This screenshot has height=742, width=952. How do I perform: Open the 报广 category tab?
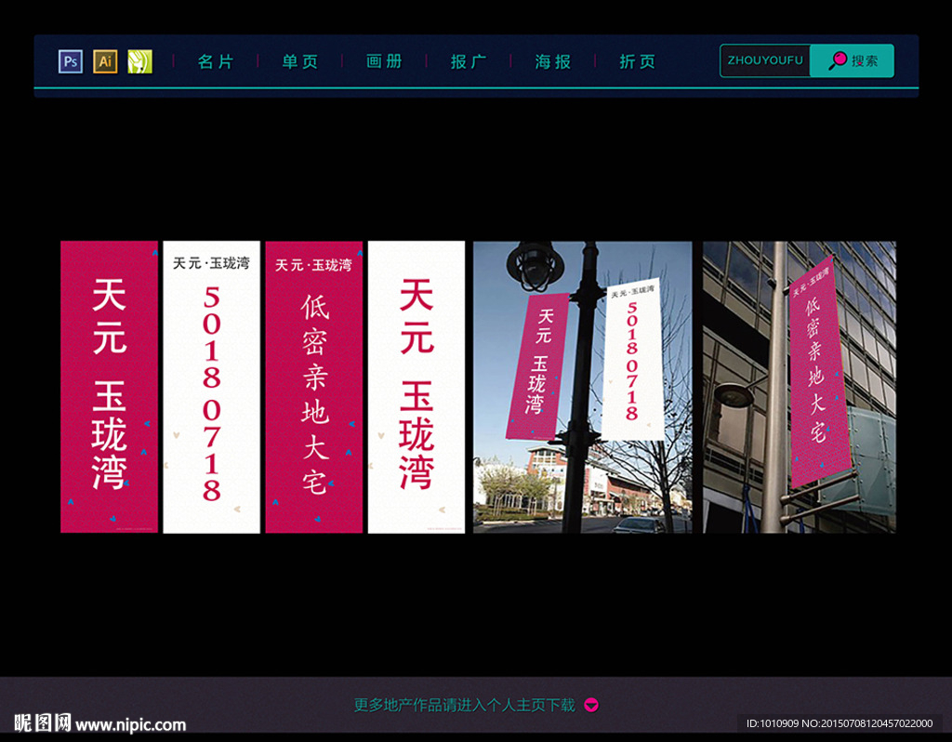(x=468, y=60)
